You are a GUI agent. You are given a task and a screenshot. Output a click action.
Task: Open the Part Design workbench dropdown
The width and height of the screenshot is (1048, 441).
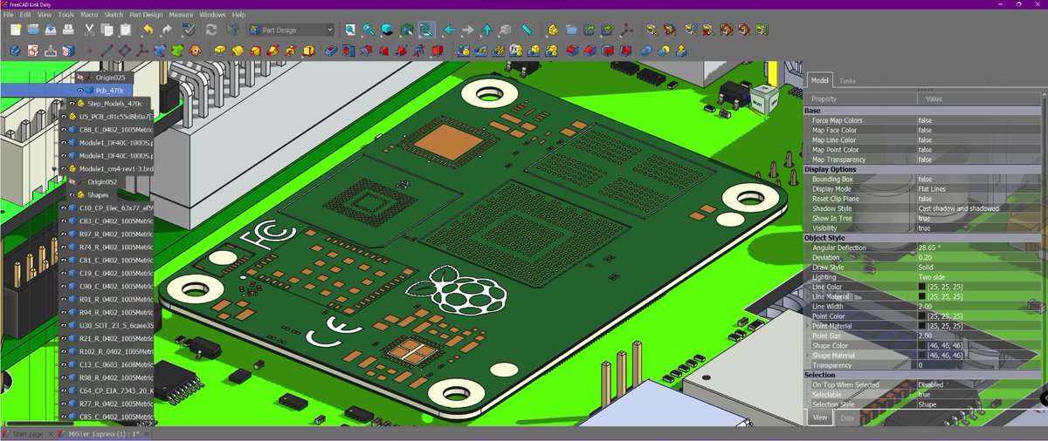click(292, 30)
